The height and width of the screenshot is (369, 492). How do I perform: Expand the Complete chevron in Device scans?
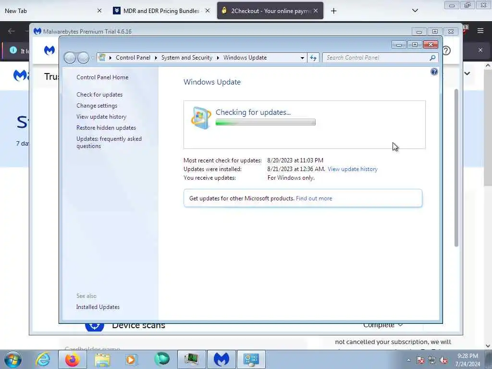pos(400,325)
